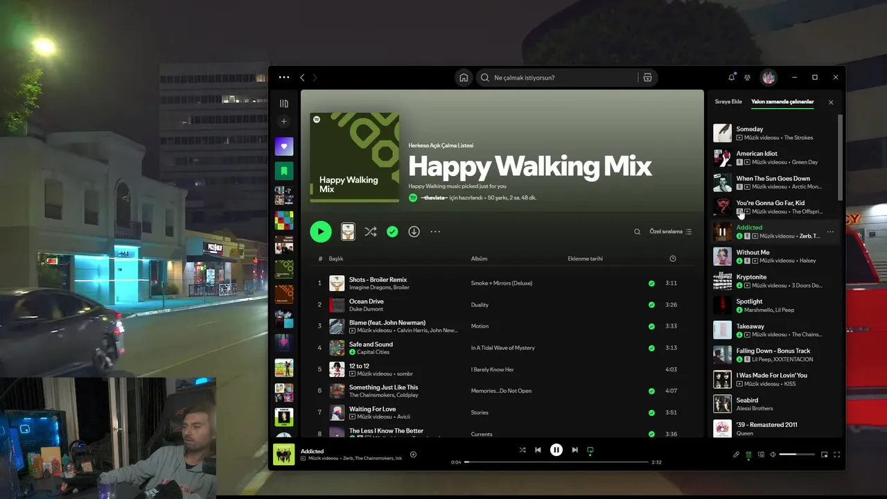
Task: Click the plus icon to create a playlist
Action: coord(283,121)
